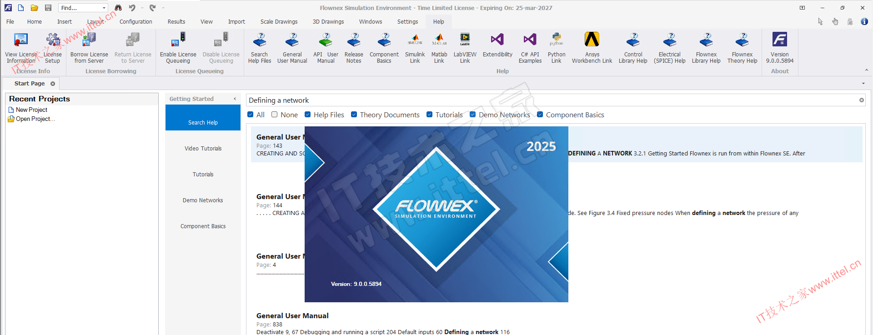Open Matlab Link help
Image resolution: width=873 pixels, height=335 pixels.
click(x=439, y=48)
